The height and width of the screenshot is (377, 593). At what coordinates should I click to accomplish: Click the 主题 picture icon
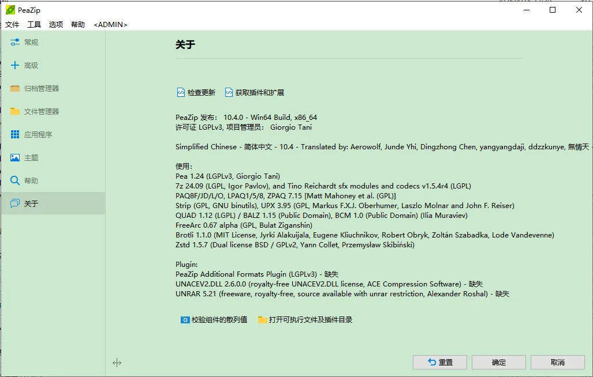pyautogui.click(x=15, y=157)
